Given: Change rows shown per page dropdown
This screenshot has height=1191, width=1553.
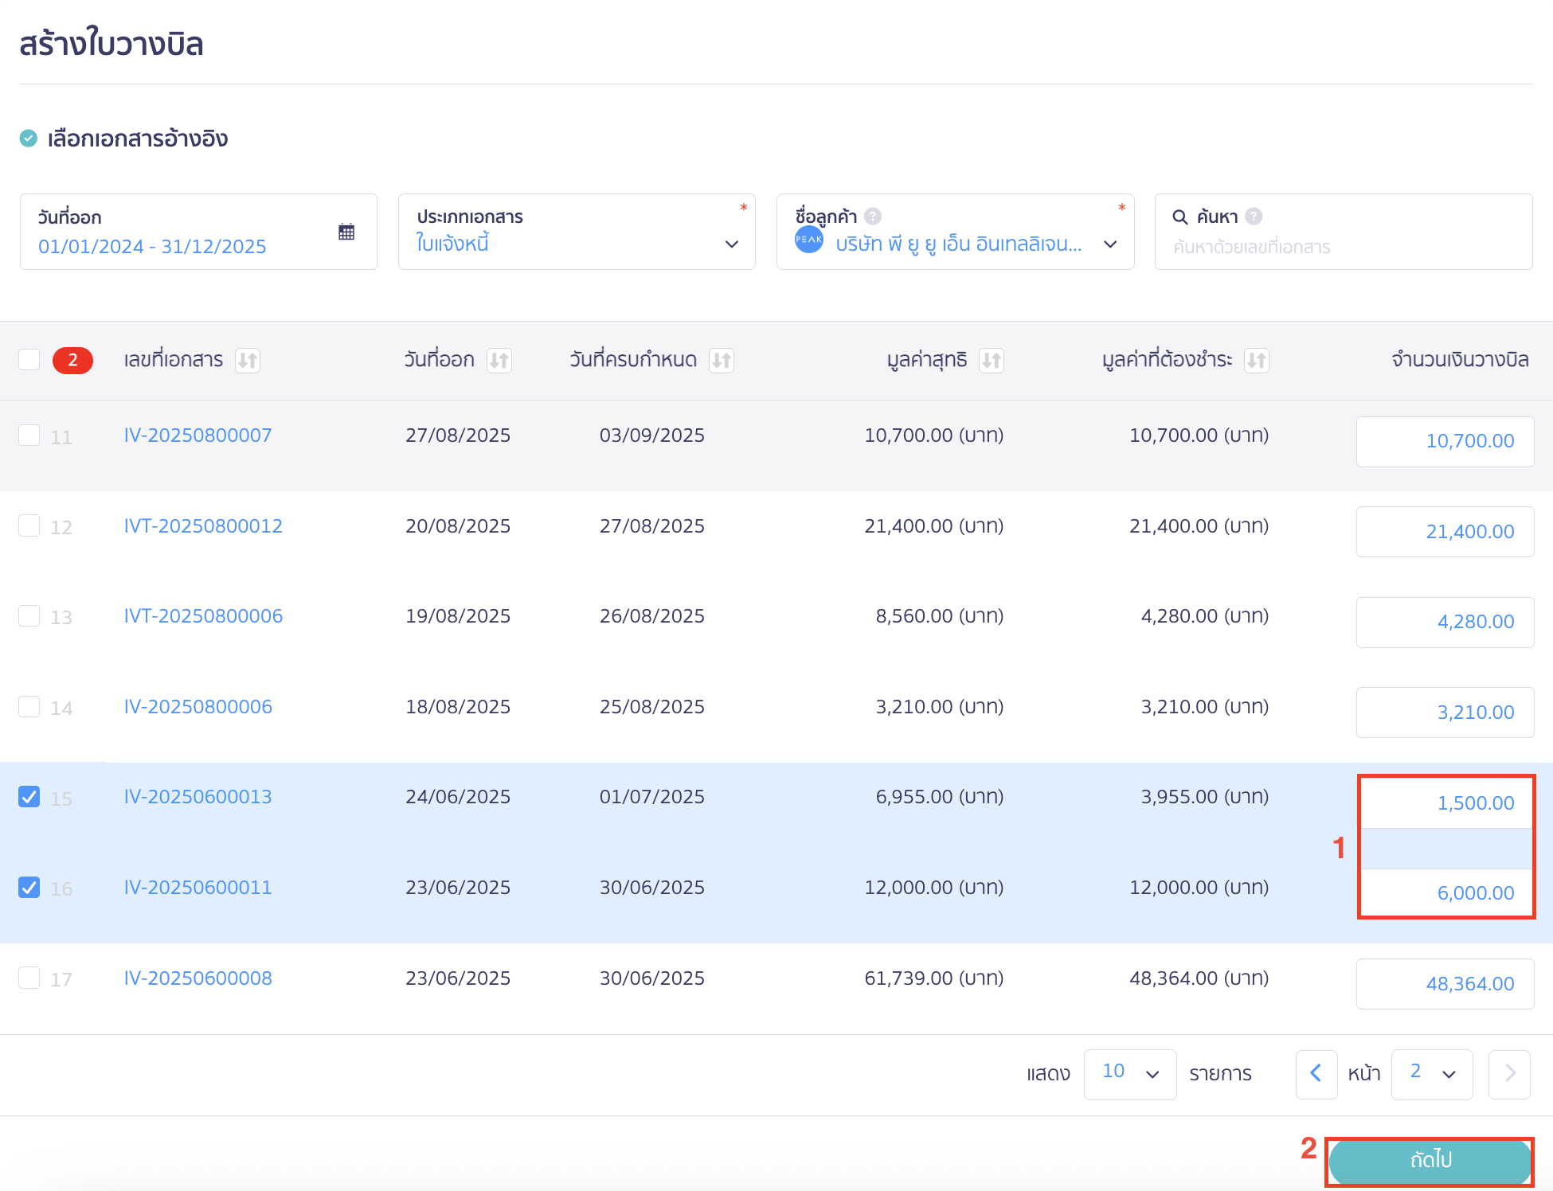Looking at the screenshot, I should click(x=1129, y=1074).
